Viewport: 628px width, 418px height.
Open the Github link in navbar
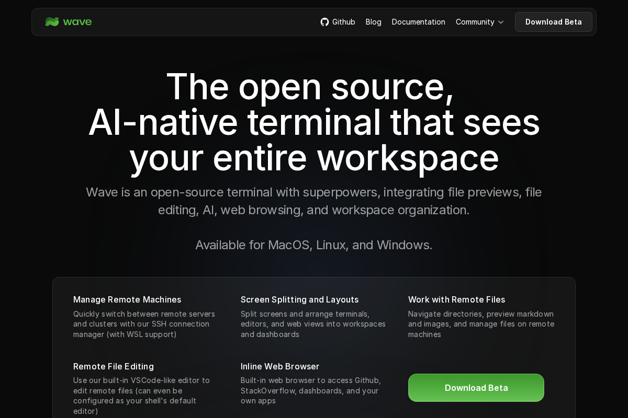tap(338, 22)
